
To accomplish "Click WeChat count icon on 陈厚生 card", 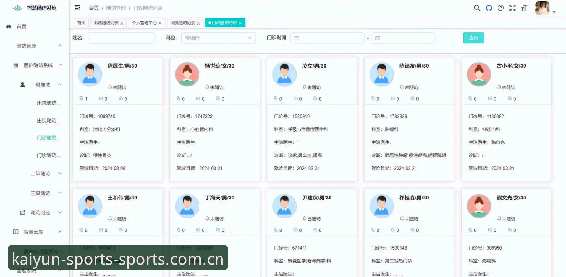I will (x=121, y=98).
